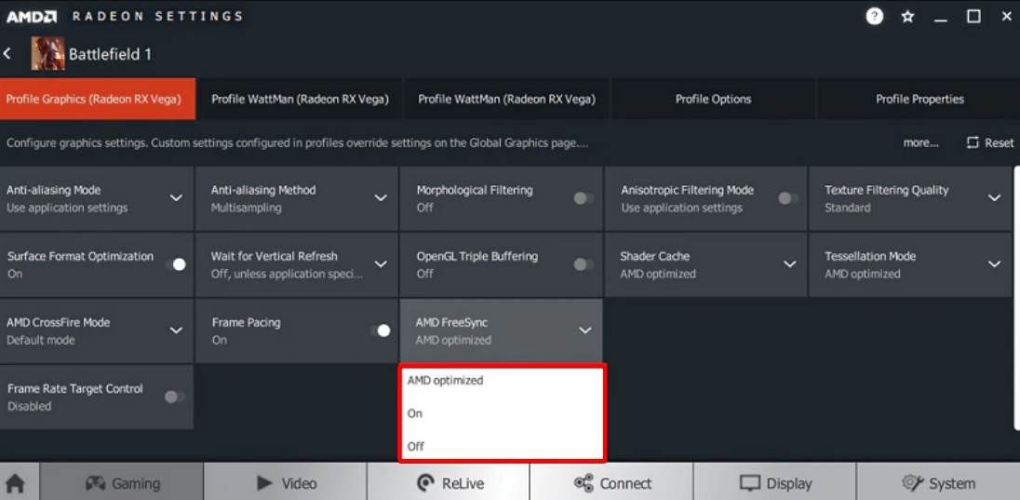Toggle Frame Pacing switch
The width and height of the screenshot is (1020, 500).
[x=380, y=331]
